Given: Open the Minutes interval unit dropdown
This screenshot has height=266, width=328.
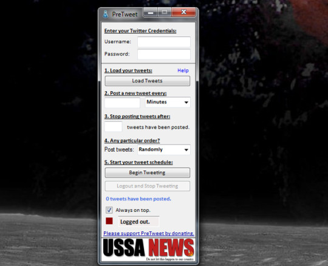Looking at the screenshot, I should (x=168, y=102).
